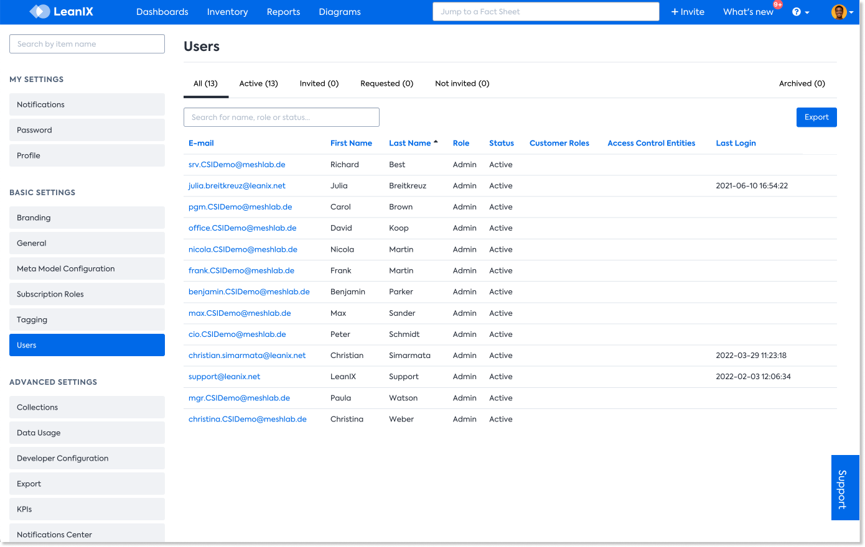Open max.CSIDemo@meshlab.de user
Viewport: 865px width, 547px height.
tap(240, 313)
